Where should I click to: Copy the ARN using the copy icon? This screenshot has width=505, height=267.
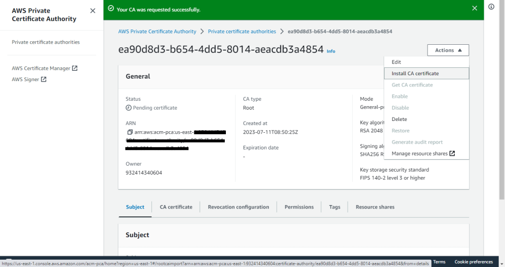130,132
